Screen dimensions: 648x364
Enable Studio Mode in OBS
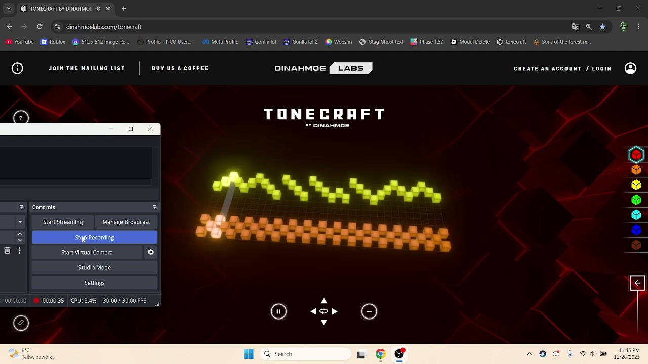tap(95, 267)
